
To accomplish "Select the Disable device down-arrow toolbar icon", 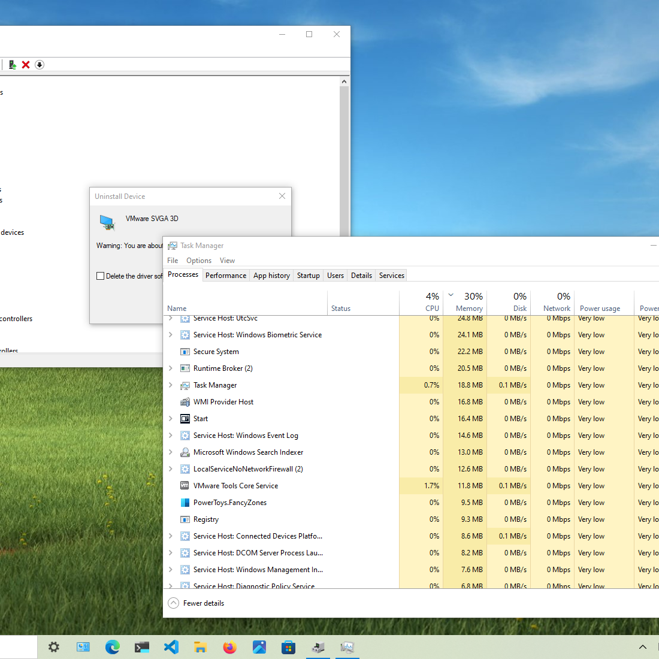I will [x=40, y=64].
